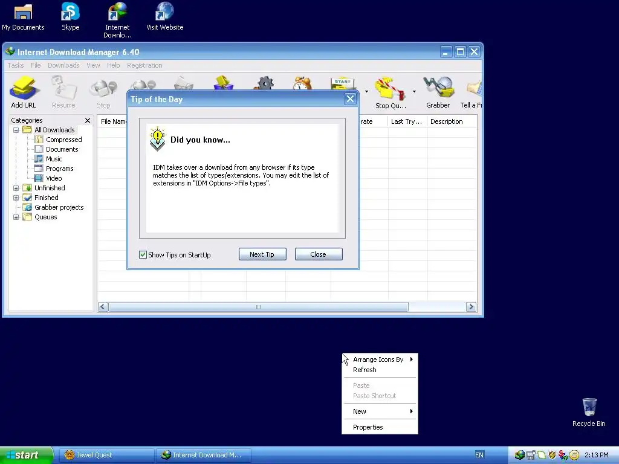
Task: Click the Description column header
Action: coord(452,121)
